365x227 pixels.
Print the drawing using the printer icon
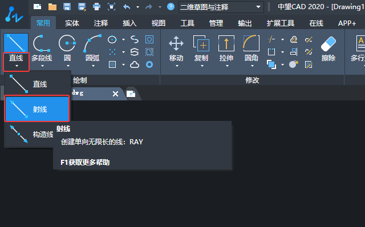coord(96,7)
